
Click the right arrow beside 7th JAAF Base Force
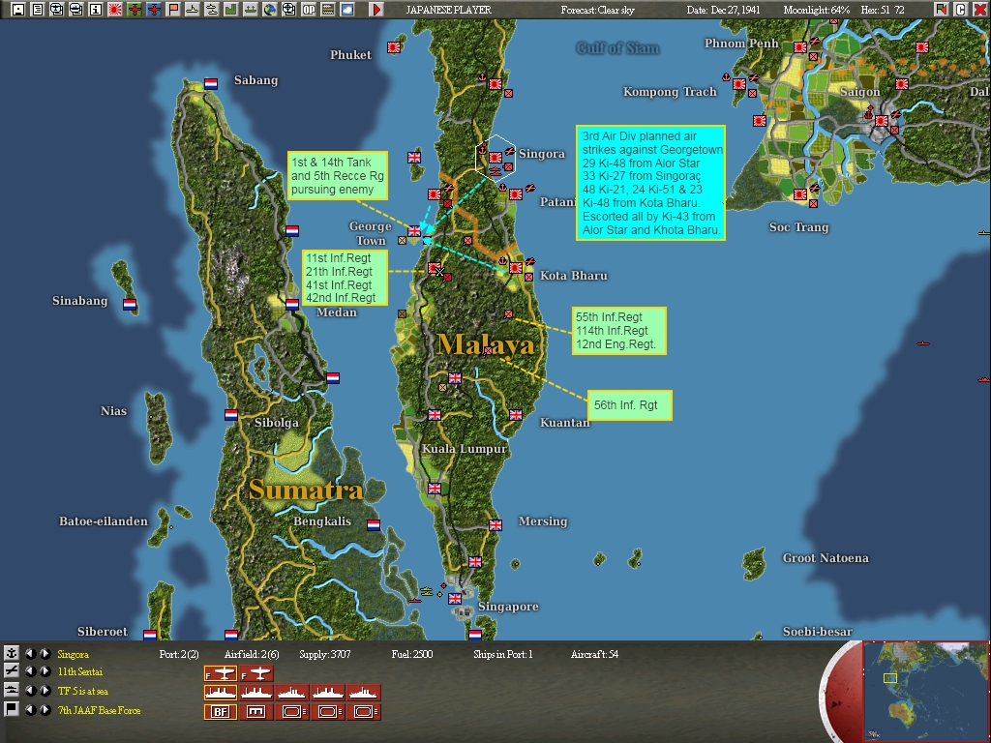click(45, 710)
